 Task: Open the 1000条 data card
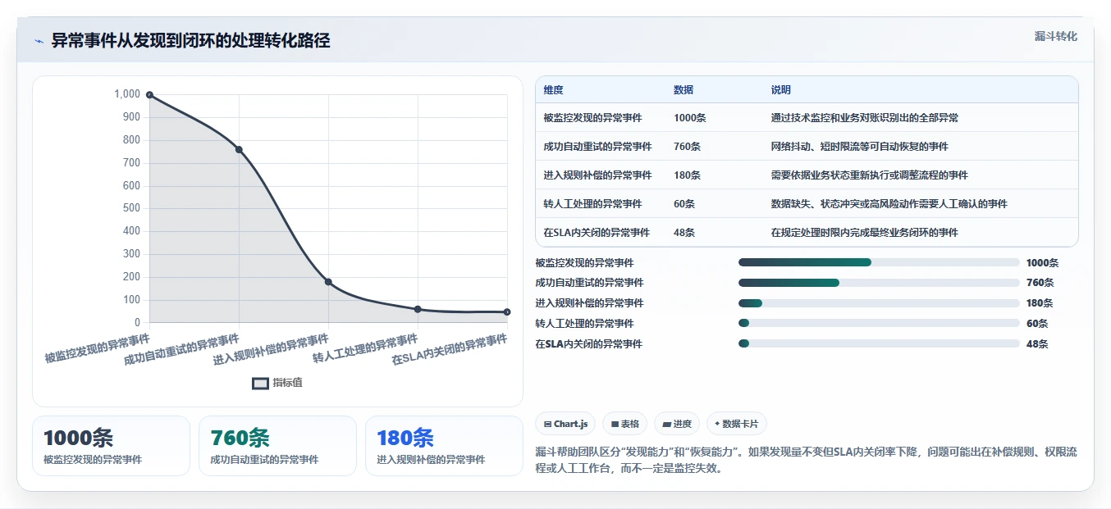pos(111,446)
